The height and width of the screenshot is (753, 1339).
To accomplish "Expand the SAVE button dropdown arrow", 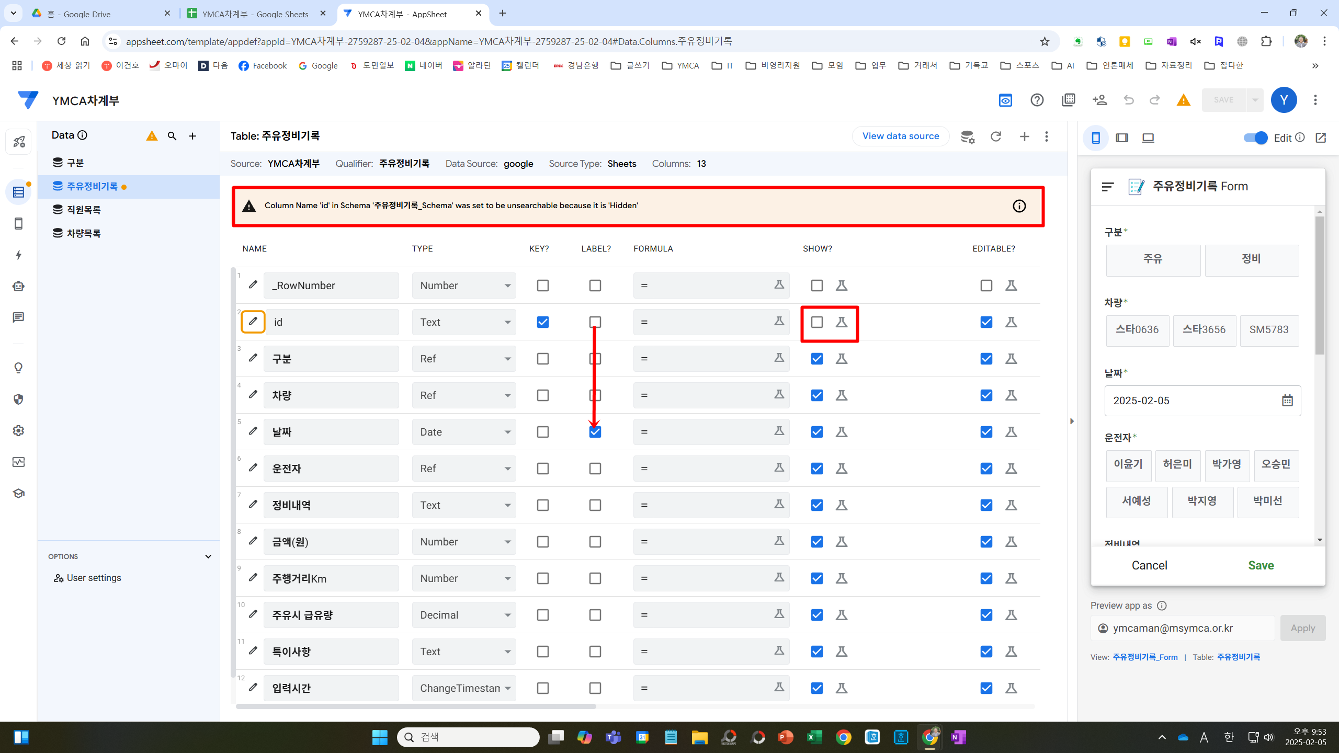I will 1255,100.
